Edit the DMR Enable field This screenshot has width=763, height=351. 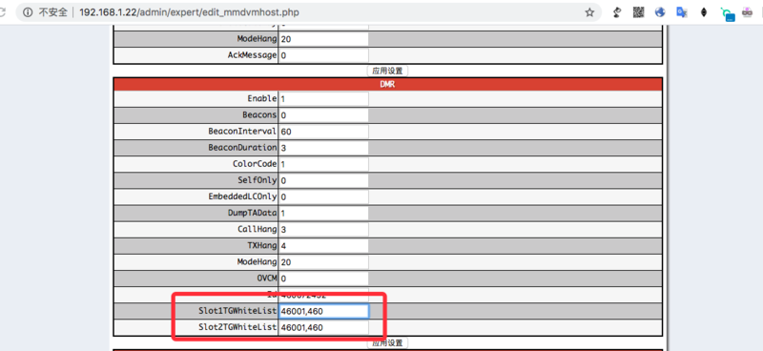tap(323, 99)
